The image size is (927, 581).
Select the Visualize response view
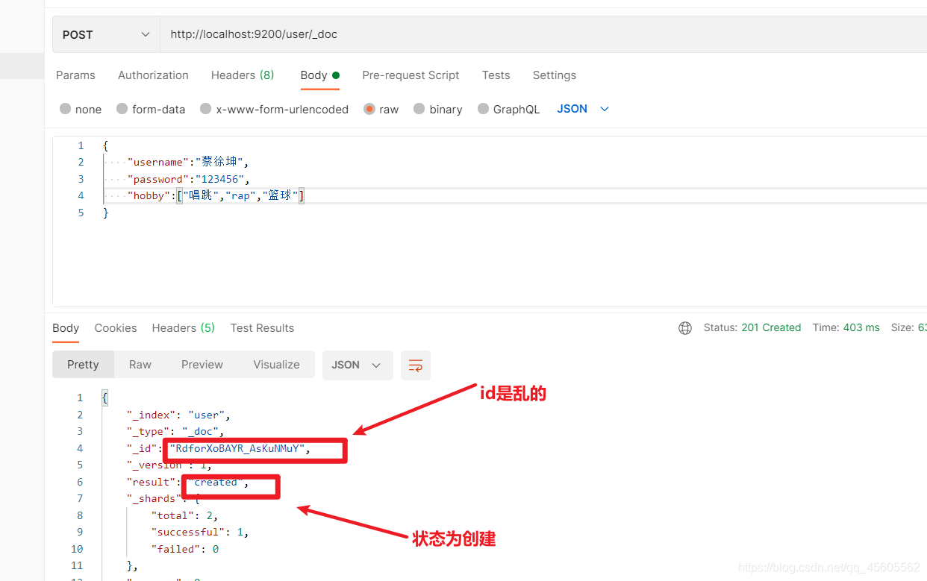point(276,365)
